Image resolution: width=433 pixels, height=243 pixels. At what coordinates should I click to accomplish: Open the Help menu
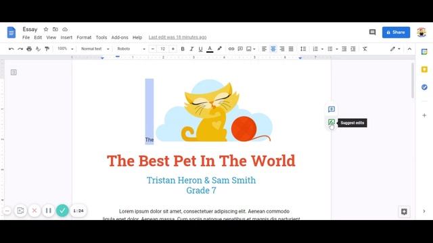click(137, 38)
